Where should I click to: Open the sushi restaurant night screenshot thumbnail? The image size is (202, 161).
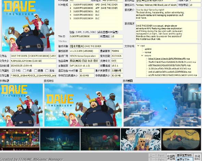[x=20, y=139]
